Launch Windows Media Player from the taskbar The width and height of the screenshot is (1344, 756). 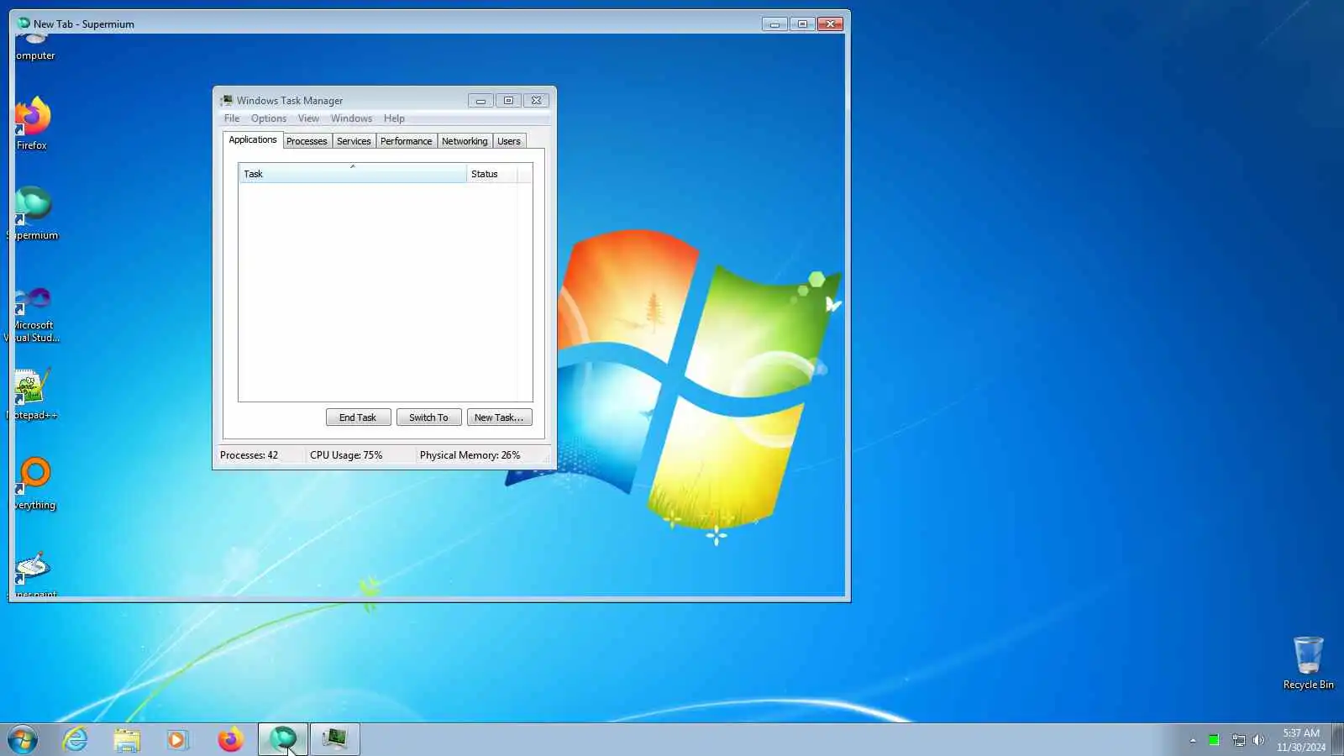(177, 739)
